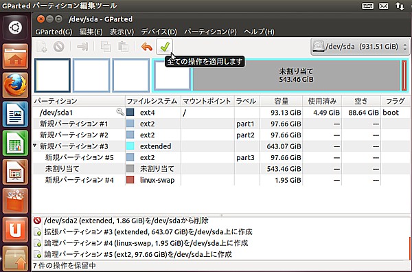Open Ubuntu Dash home launcher icon
This screenshot has width=412, height=272.
pyautogui.click(x=15, y=27)
